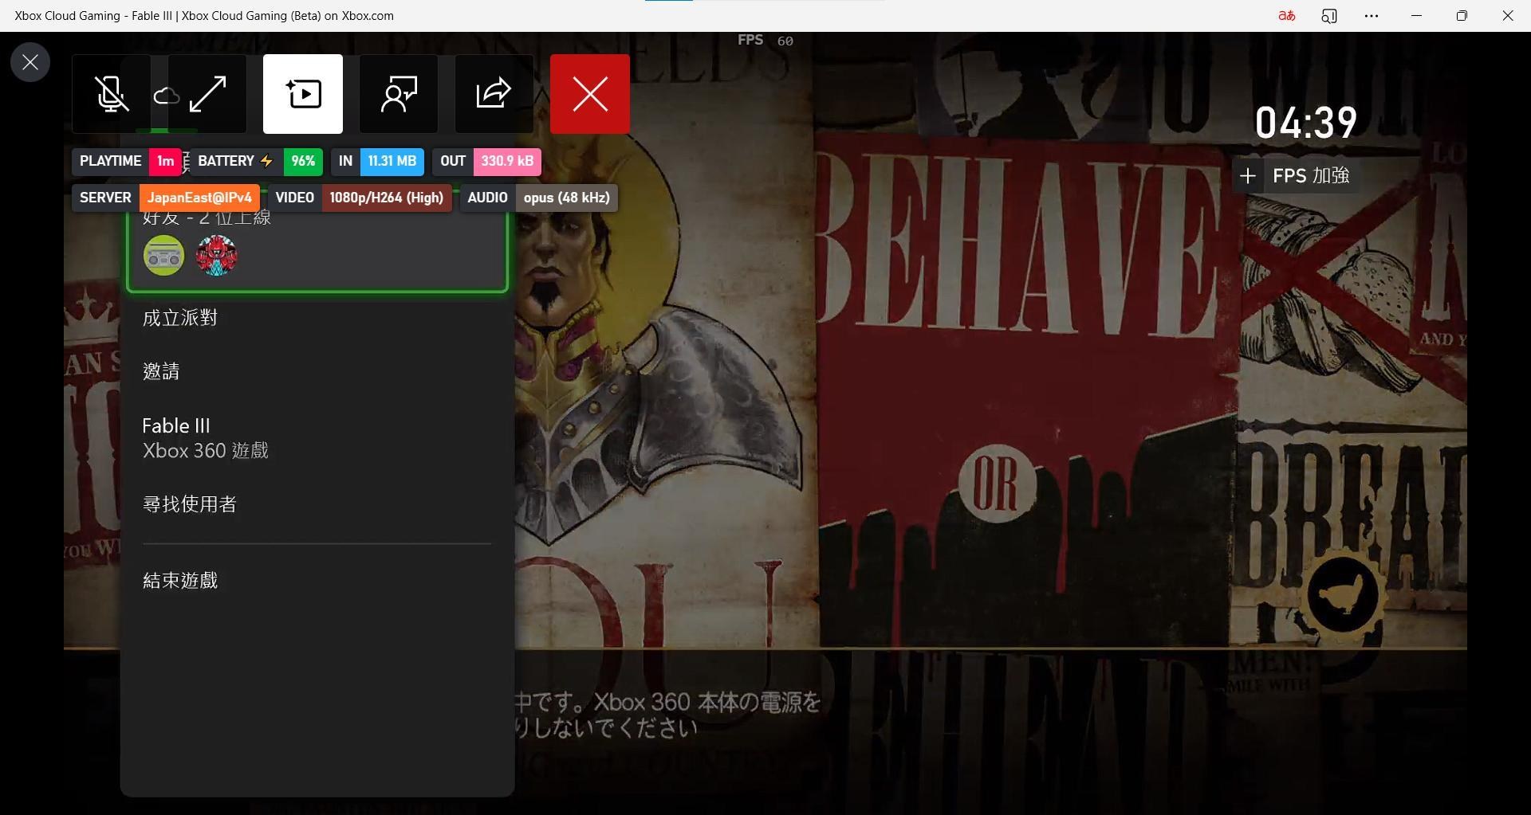The image size is (1531, 815).
Task: Open the three-dots more options menu
Action: pos(1372,16)
